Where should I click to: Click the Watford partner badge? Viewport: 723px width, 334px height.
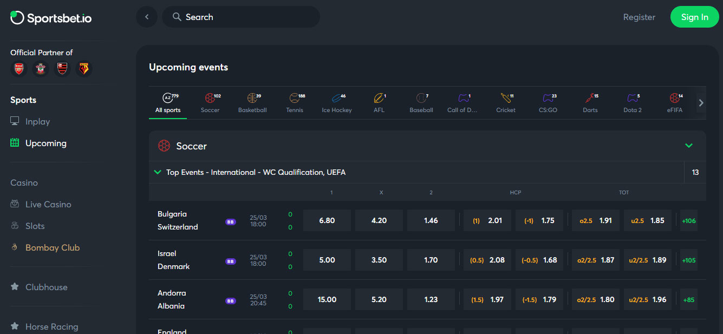tap(84, 69)
